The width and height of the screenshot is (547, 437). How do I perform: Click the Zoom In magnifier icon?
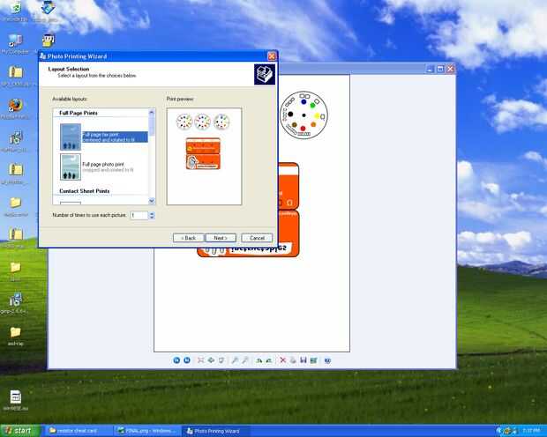point(235,360)
